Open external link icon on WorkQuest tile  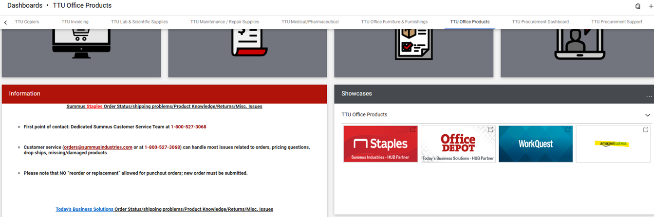(568, 130)
